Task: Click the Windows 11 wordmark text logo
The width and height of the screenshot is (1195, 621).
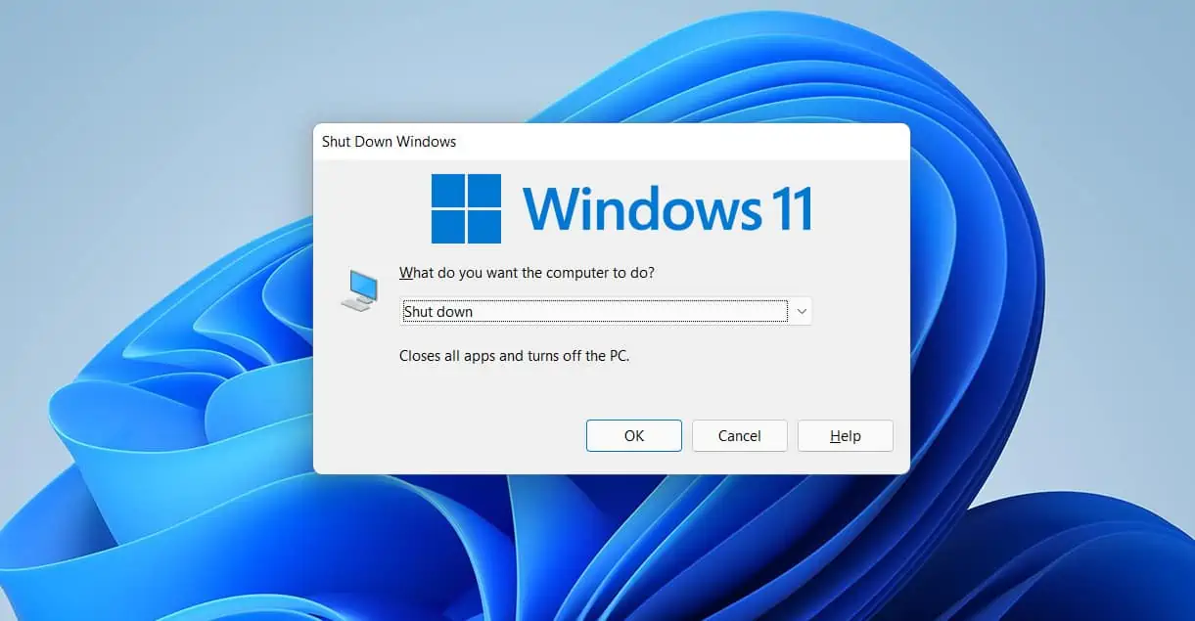Action: coord(668,206)
